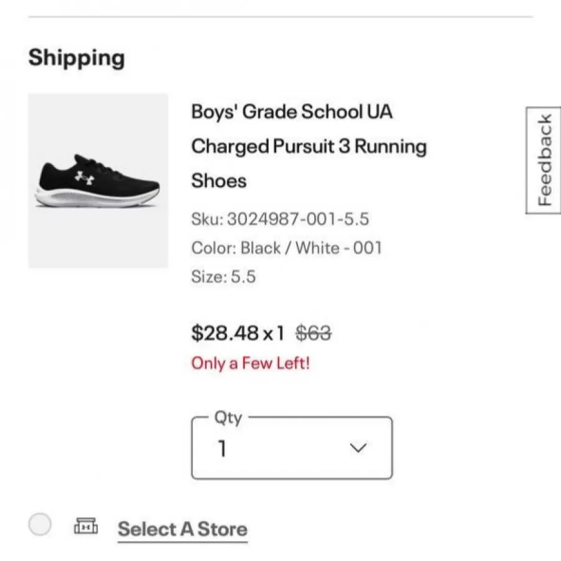Viewport: 561px width, 561px height.
Task: Click the Color Black / White - 001 text
Action: [286, 247]
